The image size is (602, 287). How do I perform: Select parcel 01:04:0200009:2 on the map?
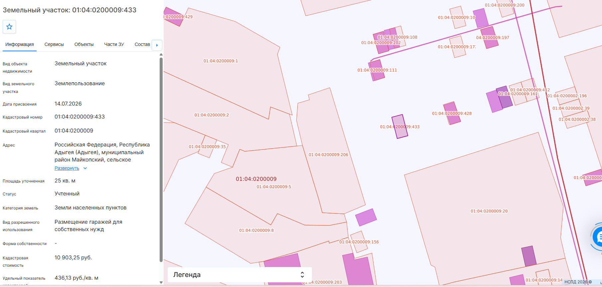pos(212,115)
